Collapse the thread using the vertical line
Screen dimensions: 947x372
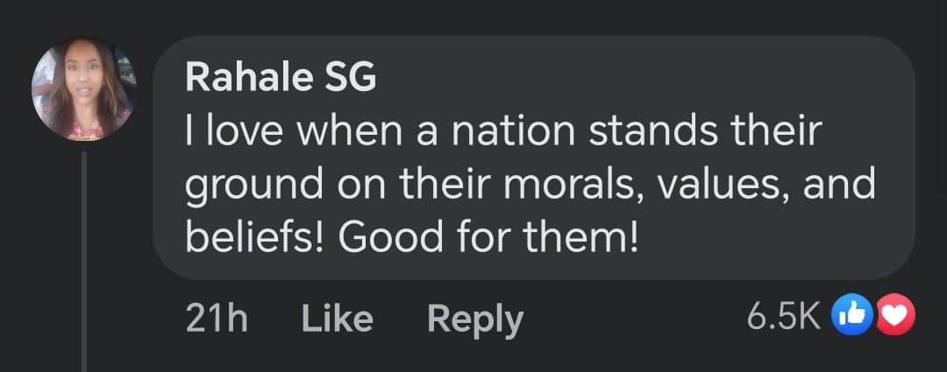tap(84, 263)
